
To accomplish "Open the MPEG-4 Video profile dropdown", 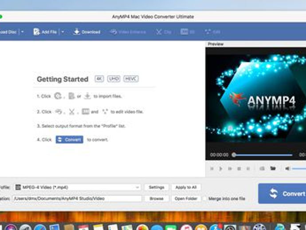I will click(x=78, y=187).
